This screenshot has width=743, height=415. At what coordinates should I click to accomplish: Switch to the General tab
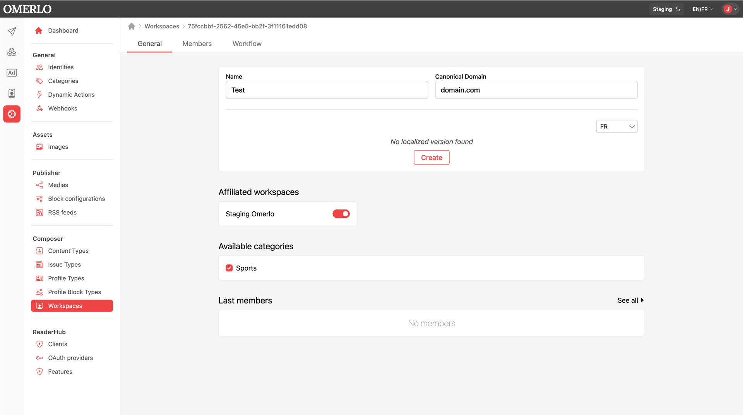click(x=150, y=44)
